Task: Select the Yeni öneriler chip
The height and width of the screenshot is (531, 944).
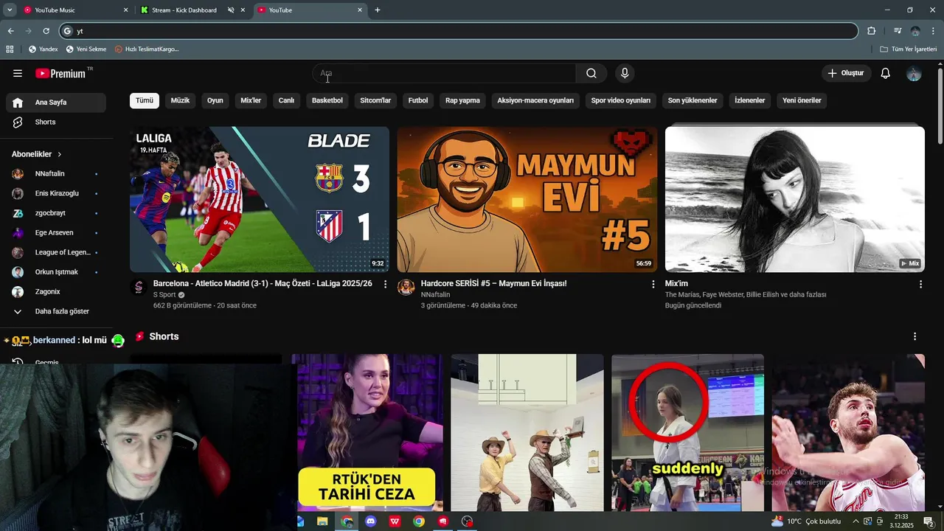Action: [802, 100]
